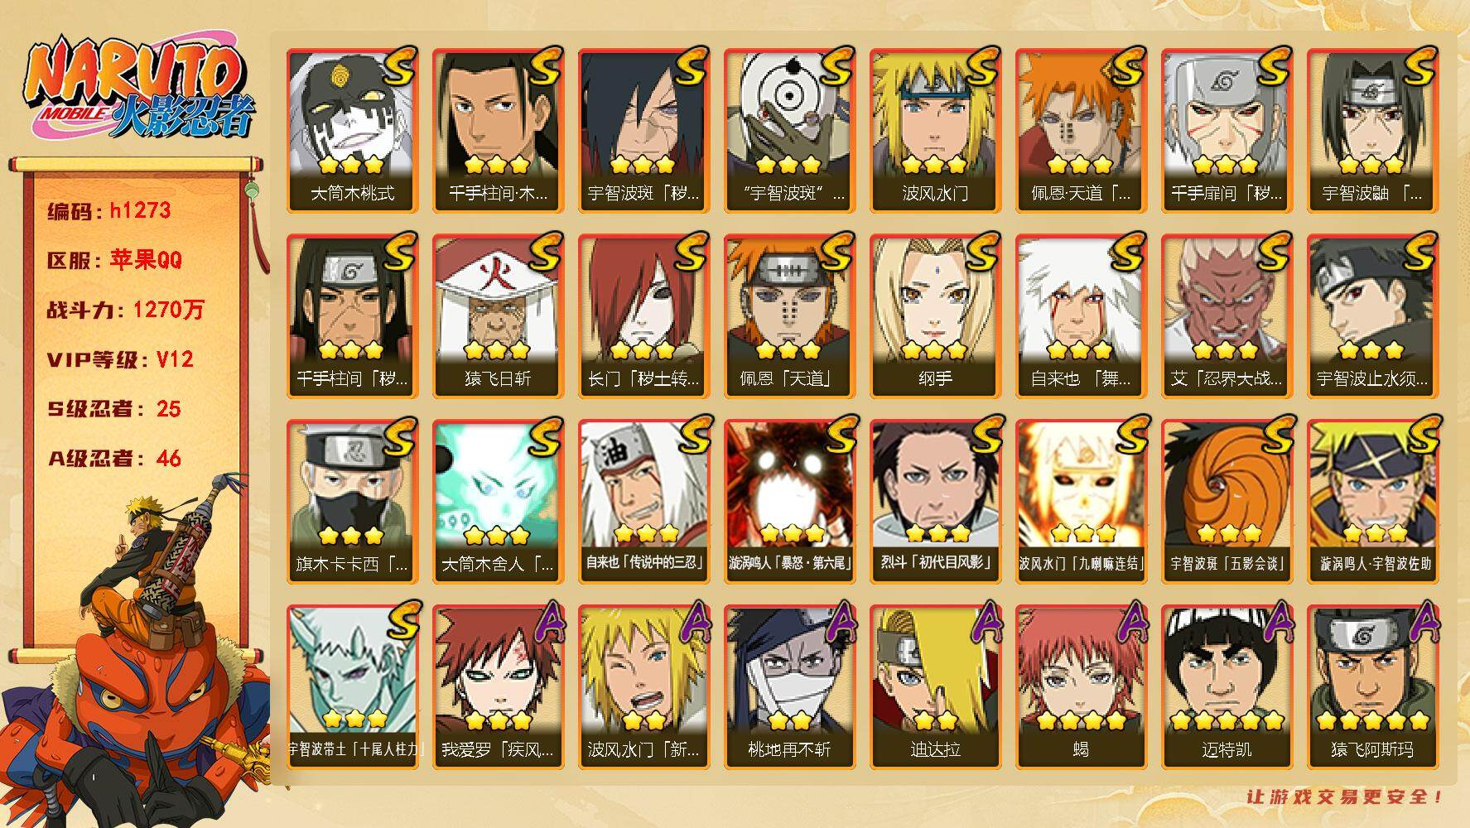
Task: Open the 蝎 ninja card
Action: (1081, 686)
